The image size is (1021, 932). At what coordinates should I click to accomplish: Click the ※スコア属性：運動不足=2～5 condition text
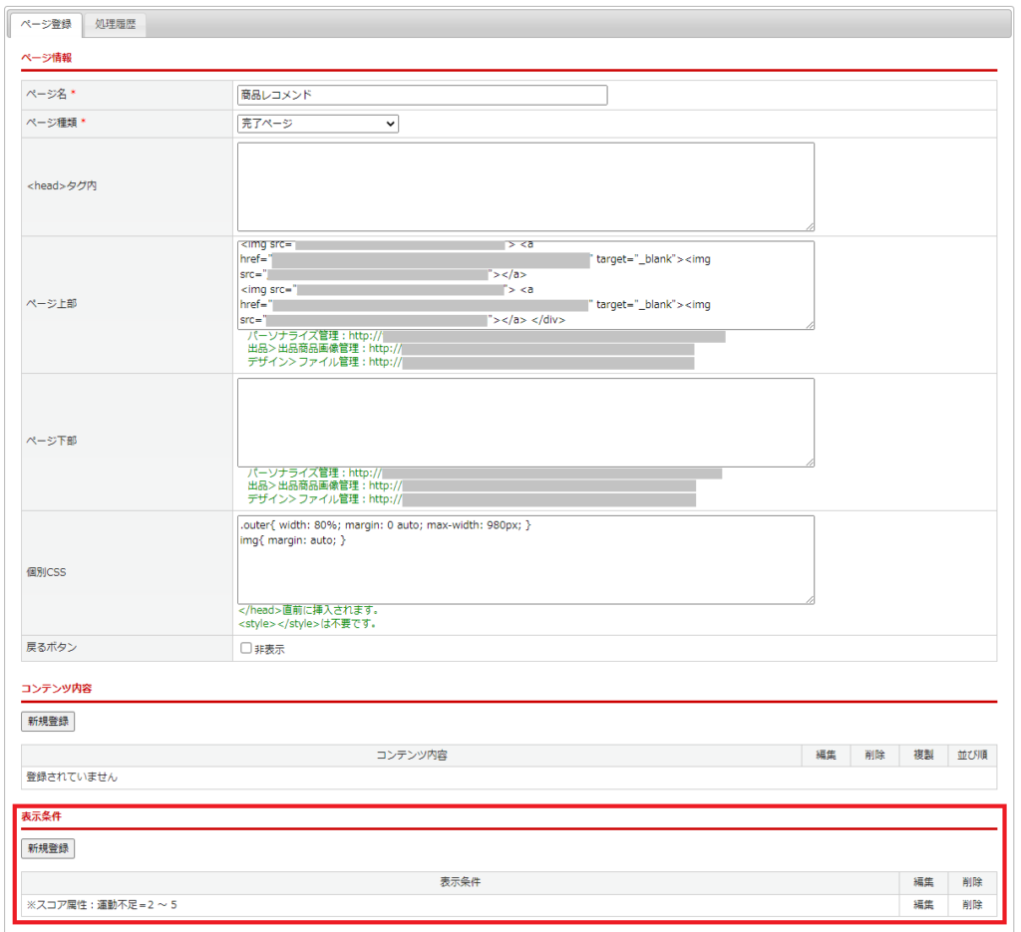pyautogui.click(x=102, y=905)
